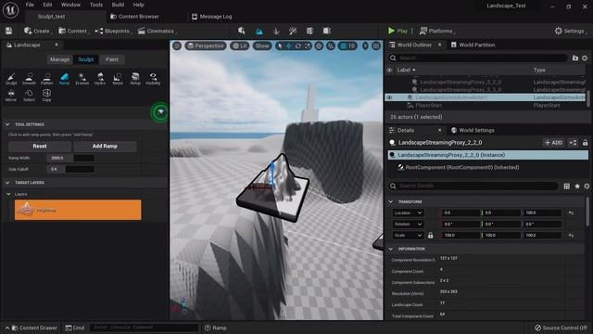Select the Copy region tool
This screenshot has height=334, width=593.
(46, 96)
